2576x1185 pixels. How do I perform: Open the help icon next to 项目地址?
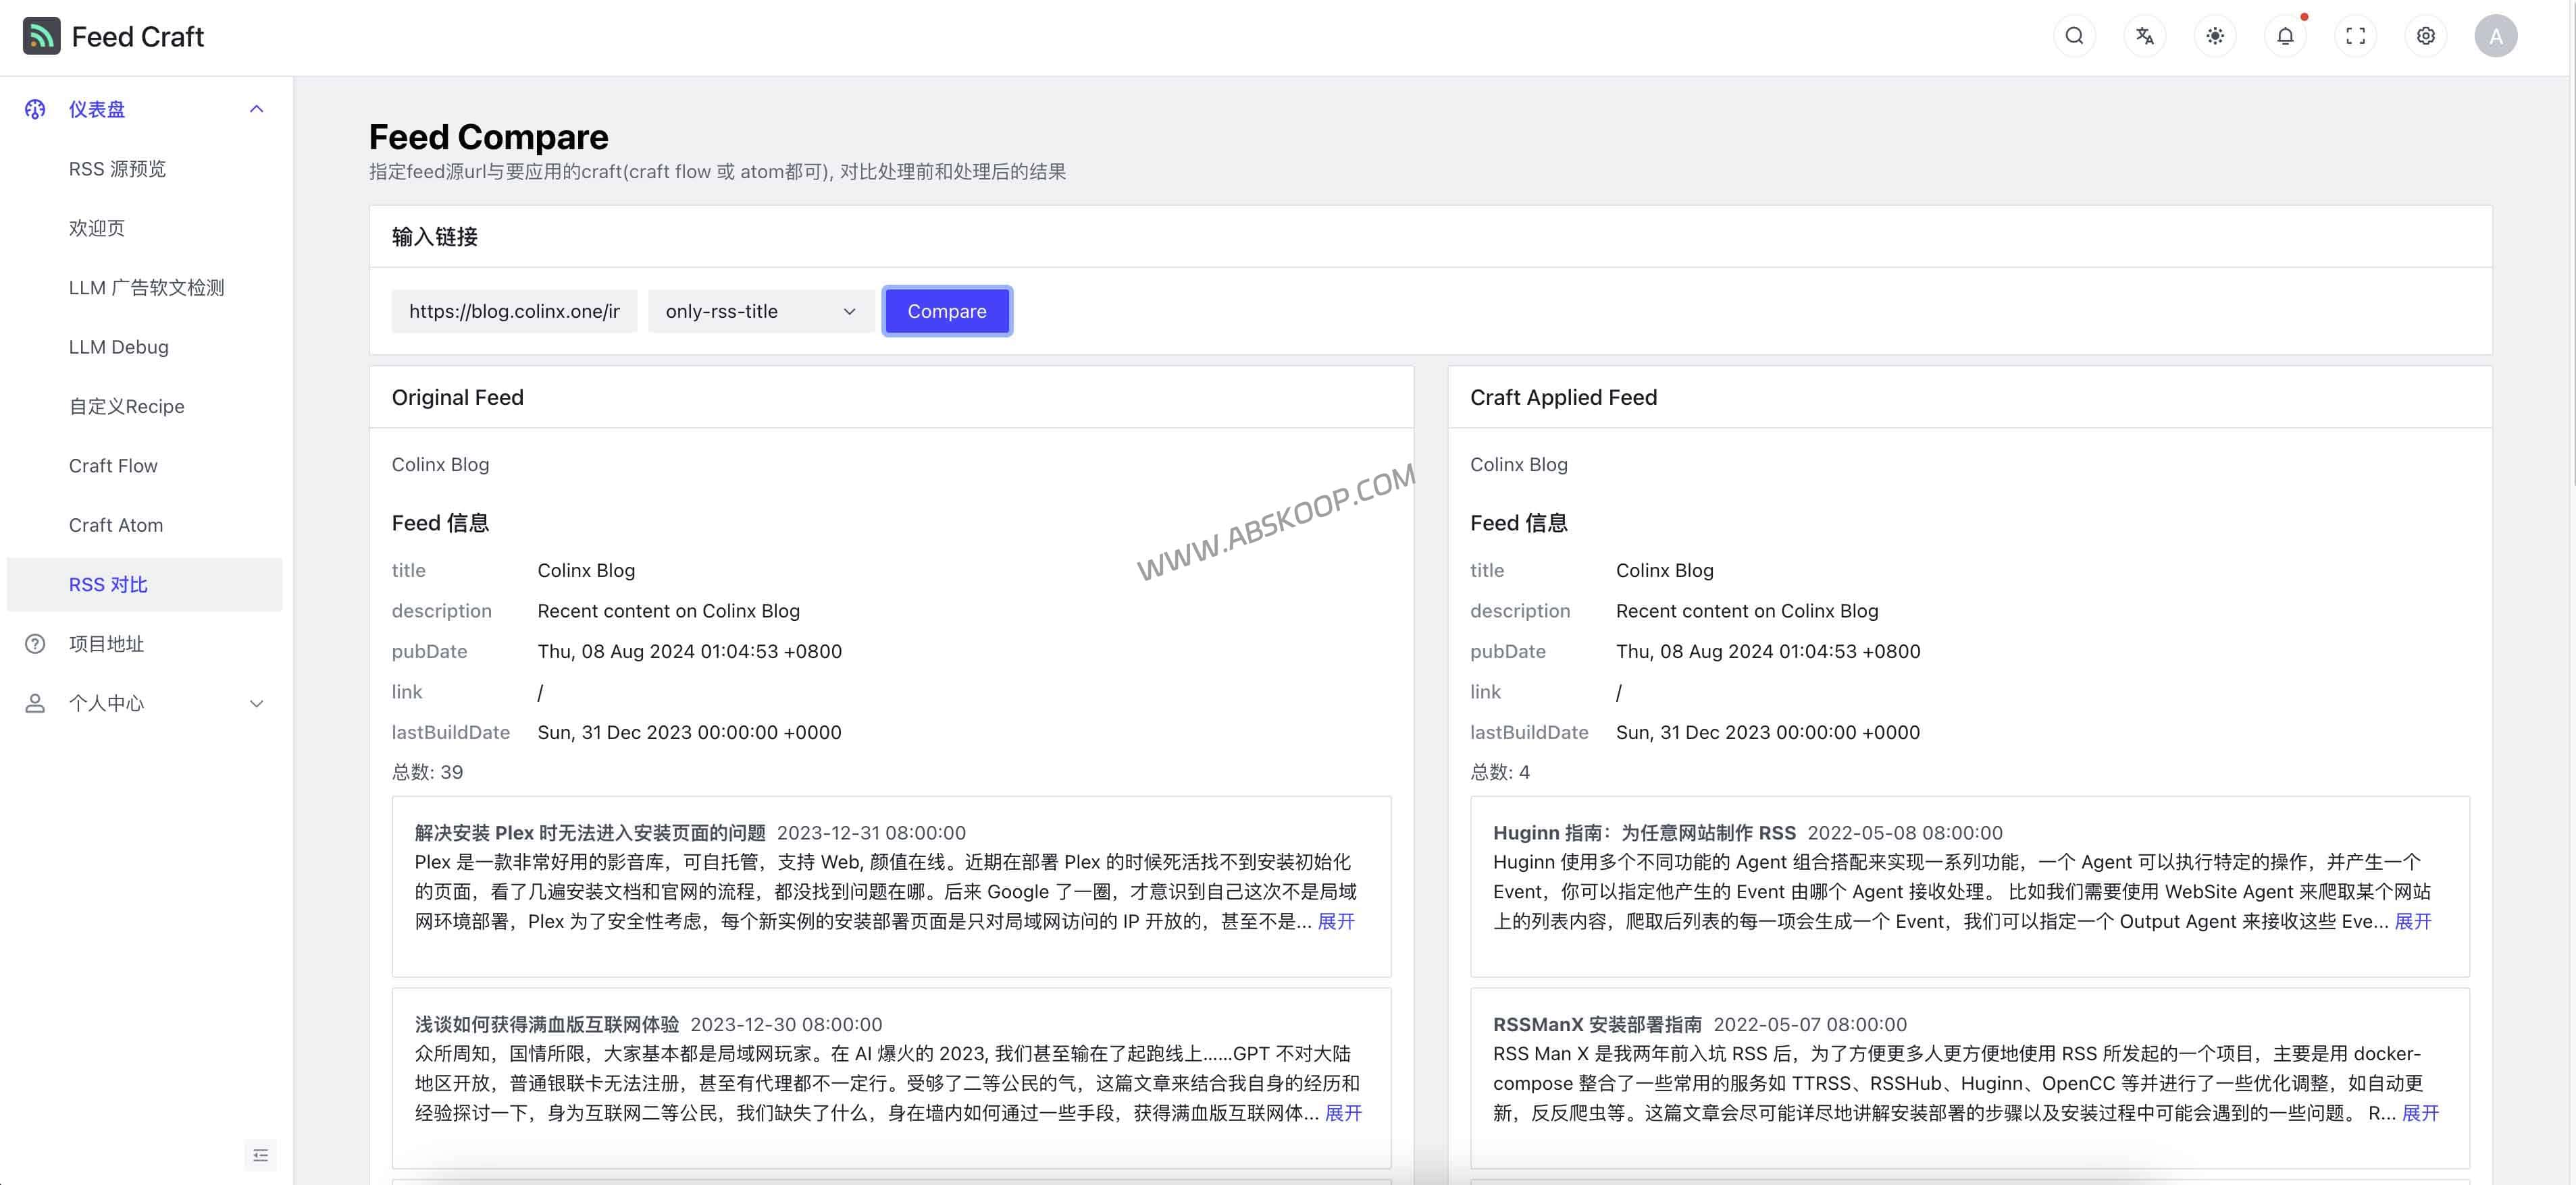click(35, 644)
